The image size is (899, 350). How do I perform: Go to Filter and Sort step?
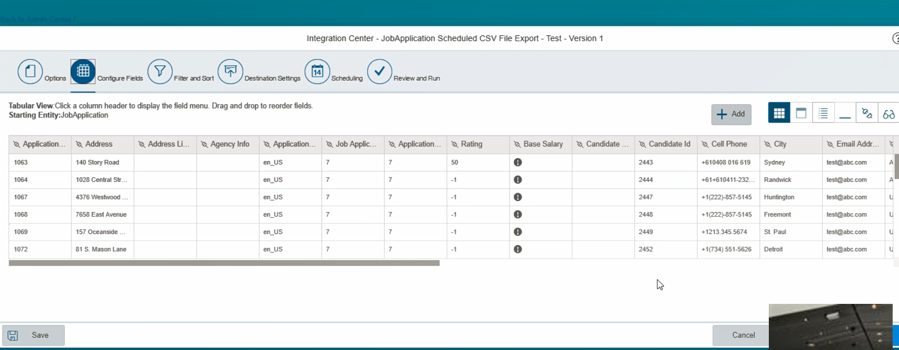(160, 71)
